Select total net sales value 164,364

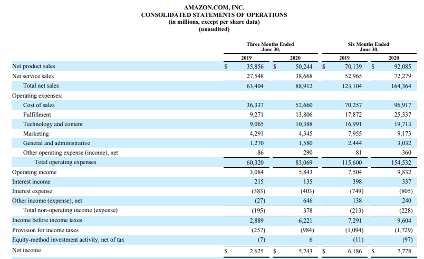tap(401, 86)
